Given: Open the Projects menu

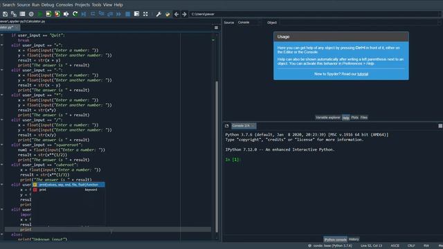Looking at the screenshot, I should [x=82, y=5].
